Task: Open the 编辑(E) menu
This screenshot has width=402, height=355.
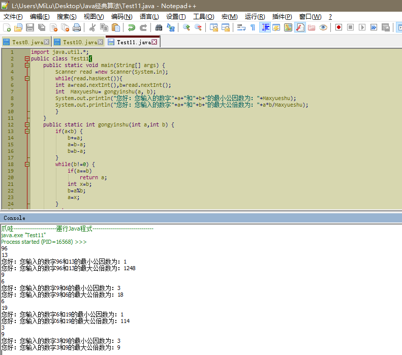Action: pyautogui.click(x=40, y=17)
